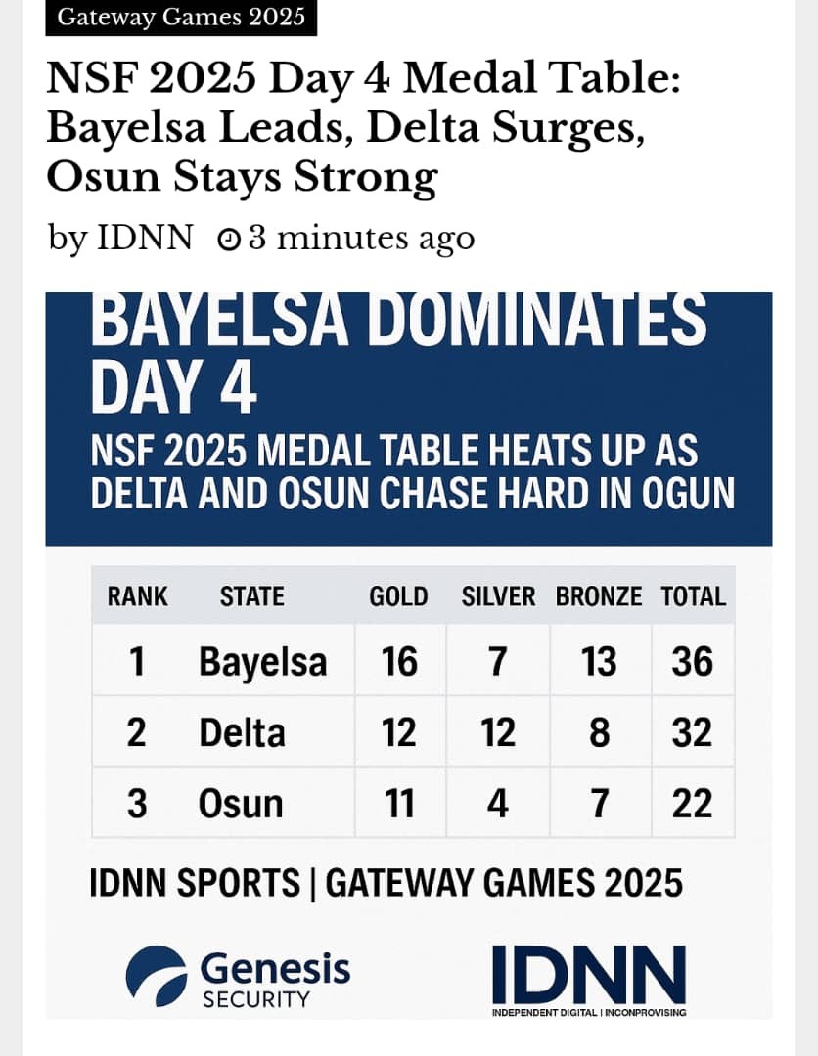The height and width of the screenshot is (1056, 818).
Task: Click the RANK column header
Action: click(x=138, y=596)
